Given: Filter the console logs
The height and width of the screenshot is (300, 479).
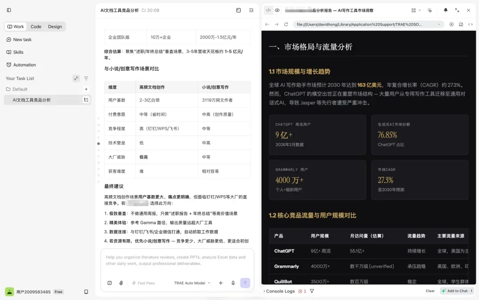Looking at the screenshot, I should pos(312,291).
